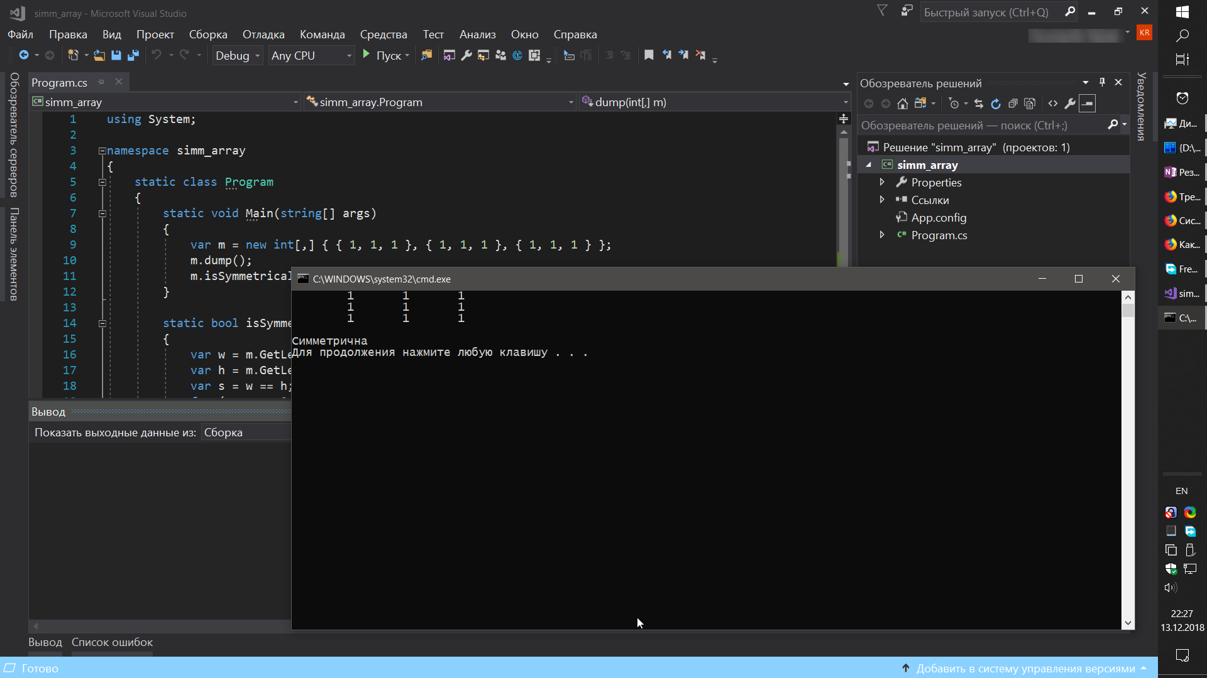Open the Сборка menu

coord(208,35)
